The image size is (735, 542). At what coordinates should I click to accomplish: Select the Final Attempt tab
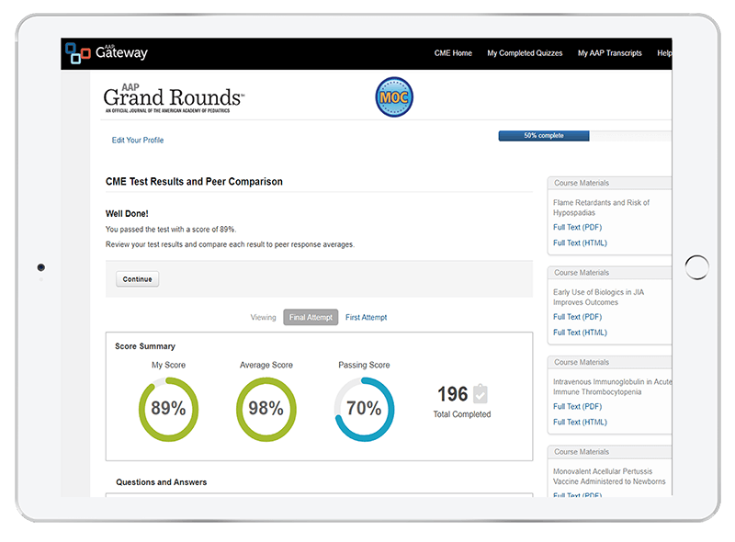pyautogui.click(x=311, y=318)
